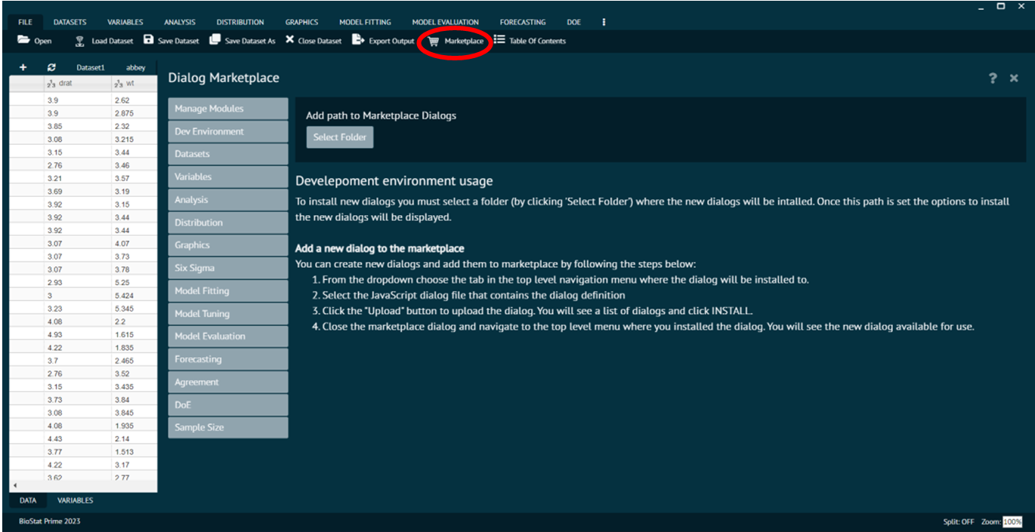The width and height of the screenshot is (1035, 532).
Task: Toggle the Split OFF status indicator
Action: (x=958, y=521)
